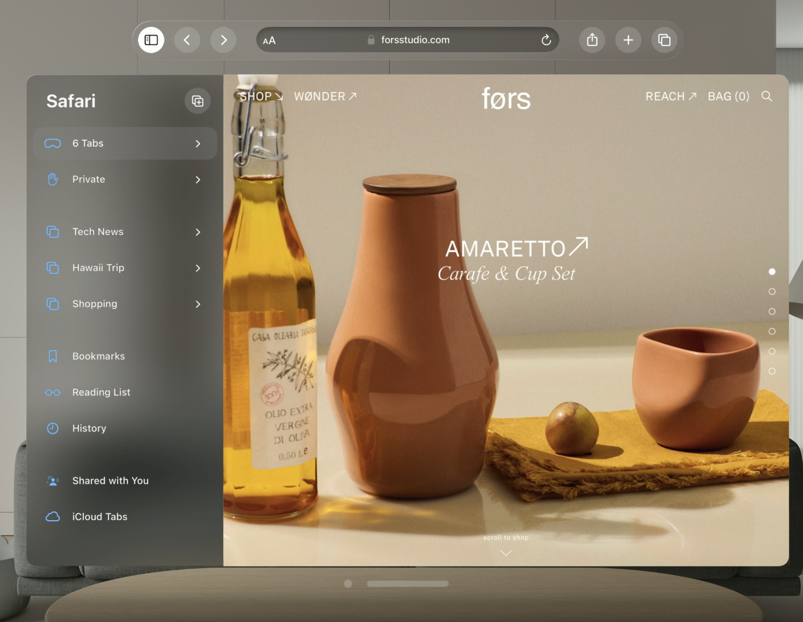The height and width of the screenshot is (622, 803).
Task: Open the Hawaii Trip tab group
Action: (125, 268)
